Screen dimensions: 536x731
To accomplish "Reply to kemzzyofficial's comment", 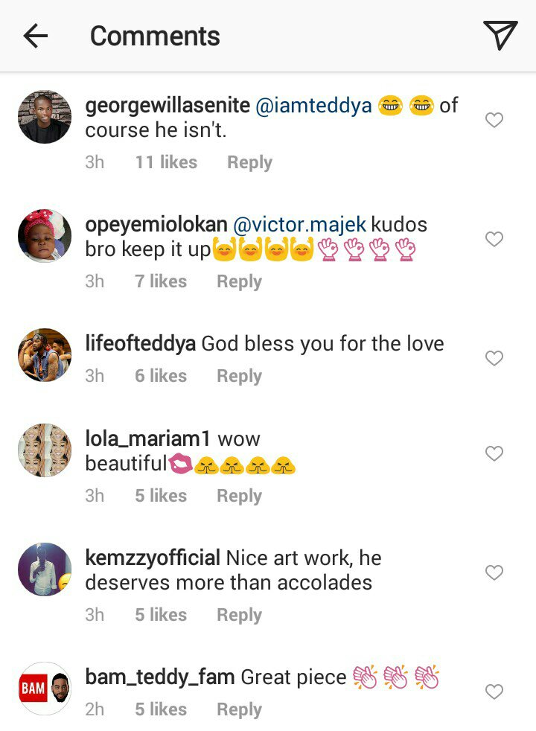I will pyautogui.click(x=239, y=615).
